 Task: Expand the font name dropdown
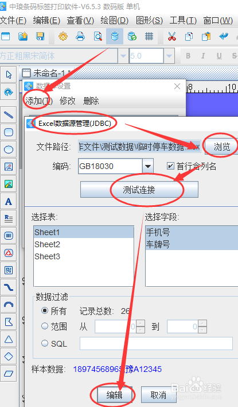point(123,56)
